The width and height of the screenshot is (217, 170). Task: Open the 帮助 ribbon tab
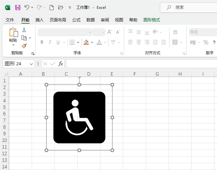(133, 20)
